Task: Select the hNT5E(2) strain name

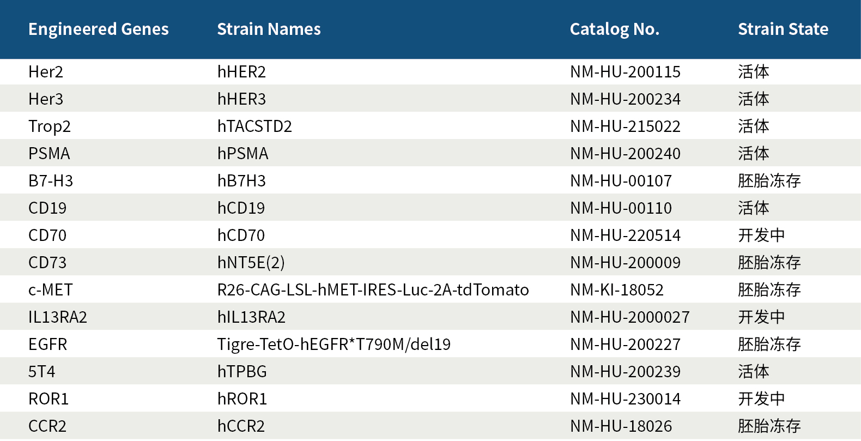Action: tap(251, 263)
